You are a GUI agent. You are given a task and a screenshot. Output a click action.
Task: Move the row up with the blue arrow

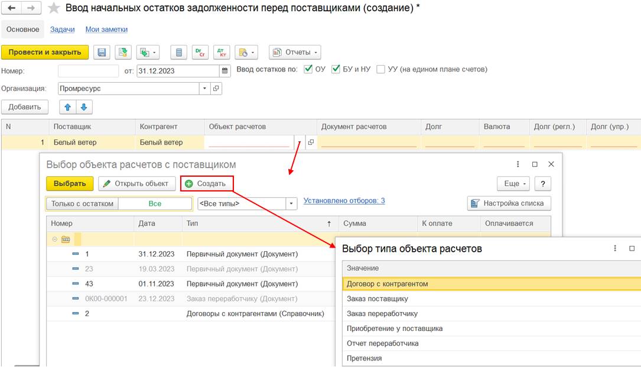[x=68, y=107]
